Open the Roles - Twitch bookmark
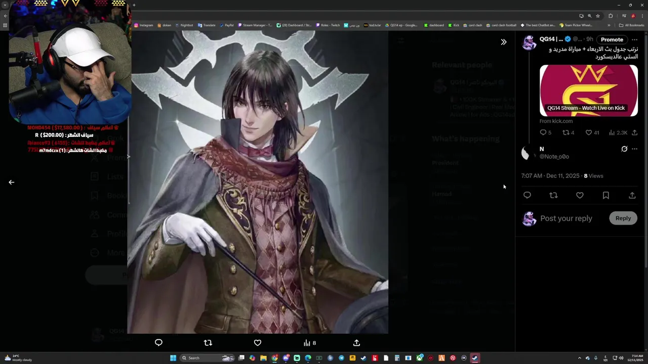 pos(328,25)
